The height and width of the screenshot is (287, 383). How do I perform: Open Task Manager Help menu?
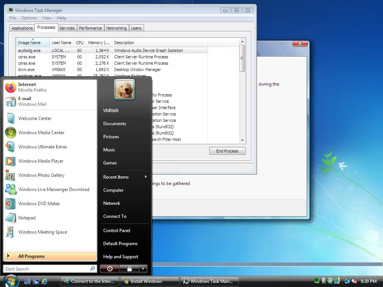[x=61, y=18]
